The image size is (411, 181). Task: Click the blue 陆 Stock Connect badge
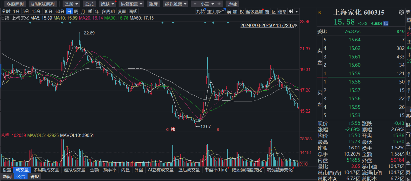[x=386, y=23]
